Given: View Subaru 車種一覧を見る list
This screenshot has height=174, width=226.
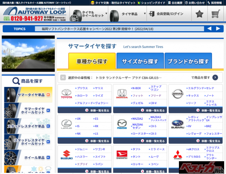Looking at the screenshot, I should [195, 141].
